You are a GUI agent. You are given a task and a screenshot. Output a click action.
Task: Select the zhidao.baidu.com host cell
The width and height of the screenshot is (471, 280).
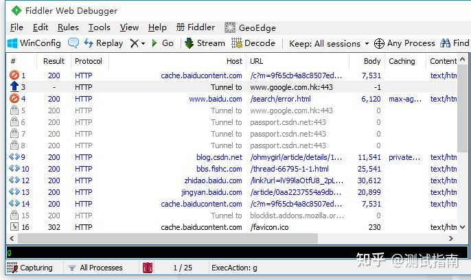pyautogui.click(x=213, y=180)
